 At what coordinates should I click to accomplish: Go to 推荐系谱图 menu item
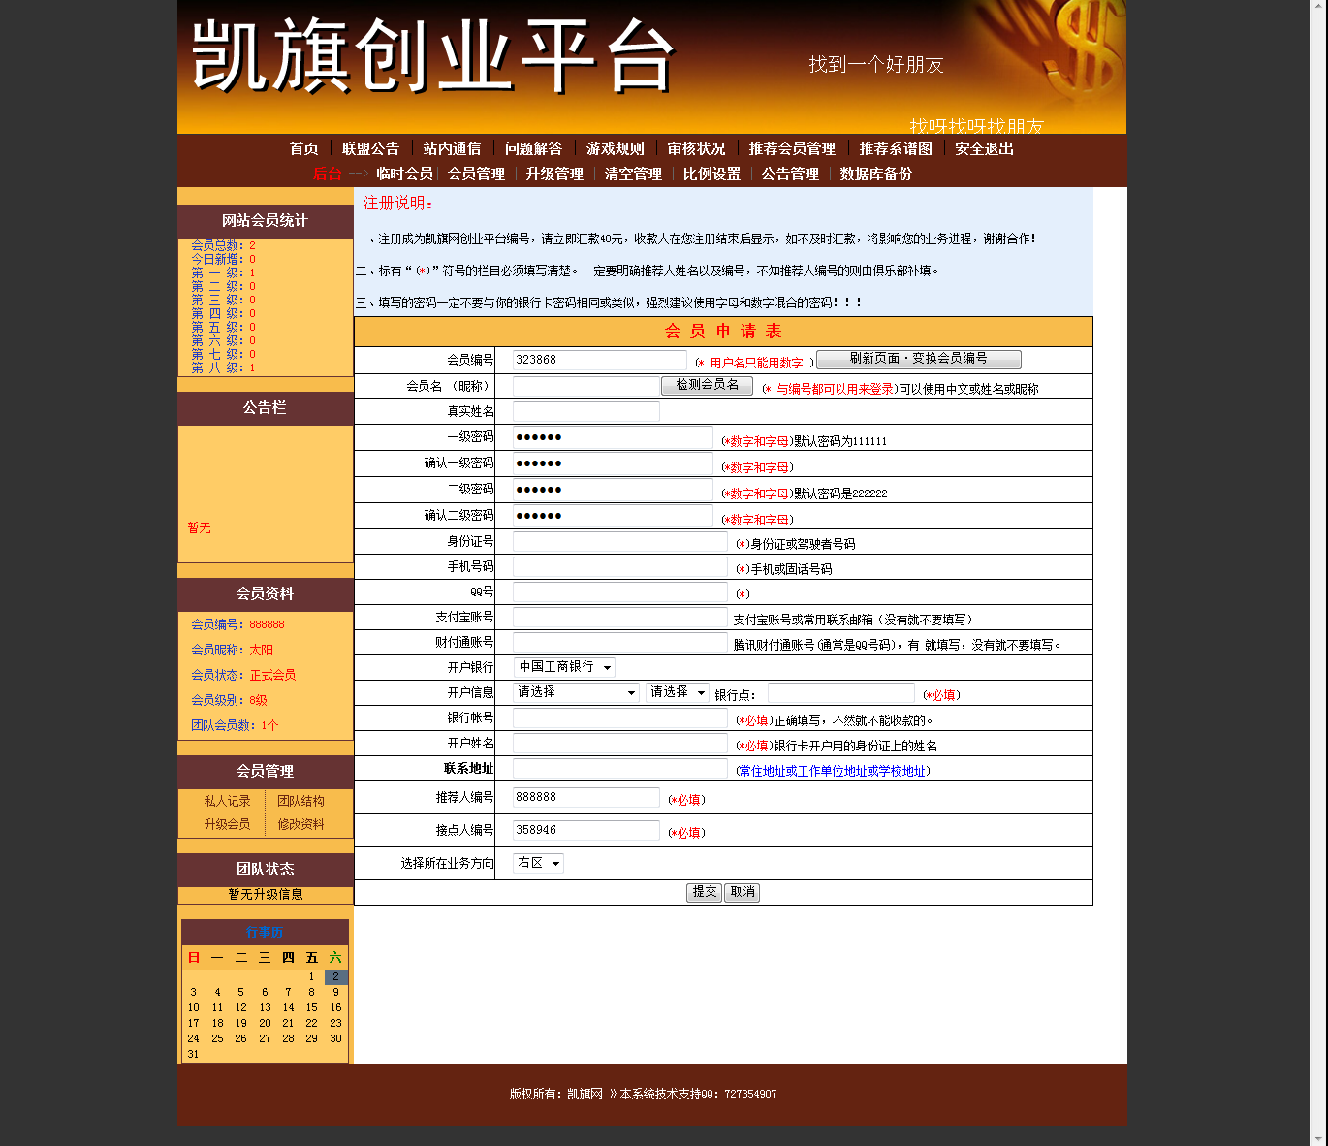pos(895,148)
